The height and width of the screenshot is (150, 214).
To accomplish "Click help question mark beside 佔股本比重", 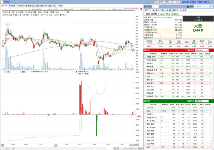I will pos(160,35).
